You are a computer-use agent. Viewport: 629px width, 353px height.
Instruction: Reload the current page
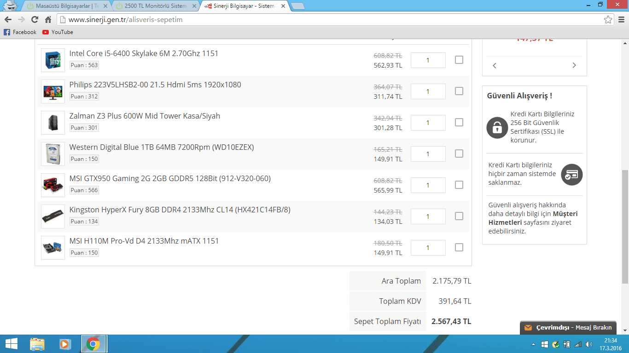[x=35, y=20]
